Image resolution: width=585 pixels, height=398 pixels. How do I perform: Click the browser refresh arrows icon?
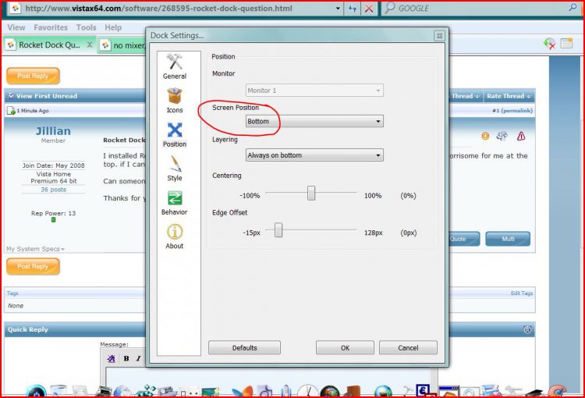353,9
